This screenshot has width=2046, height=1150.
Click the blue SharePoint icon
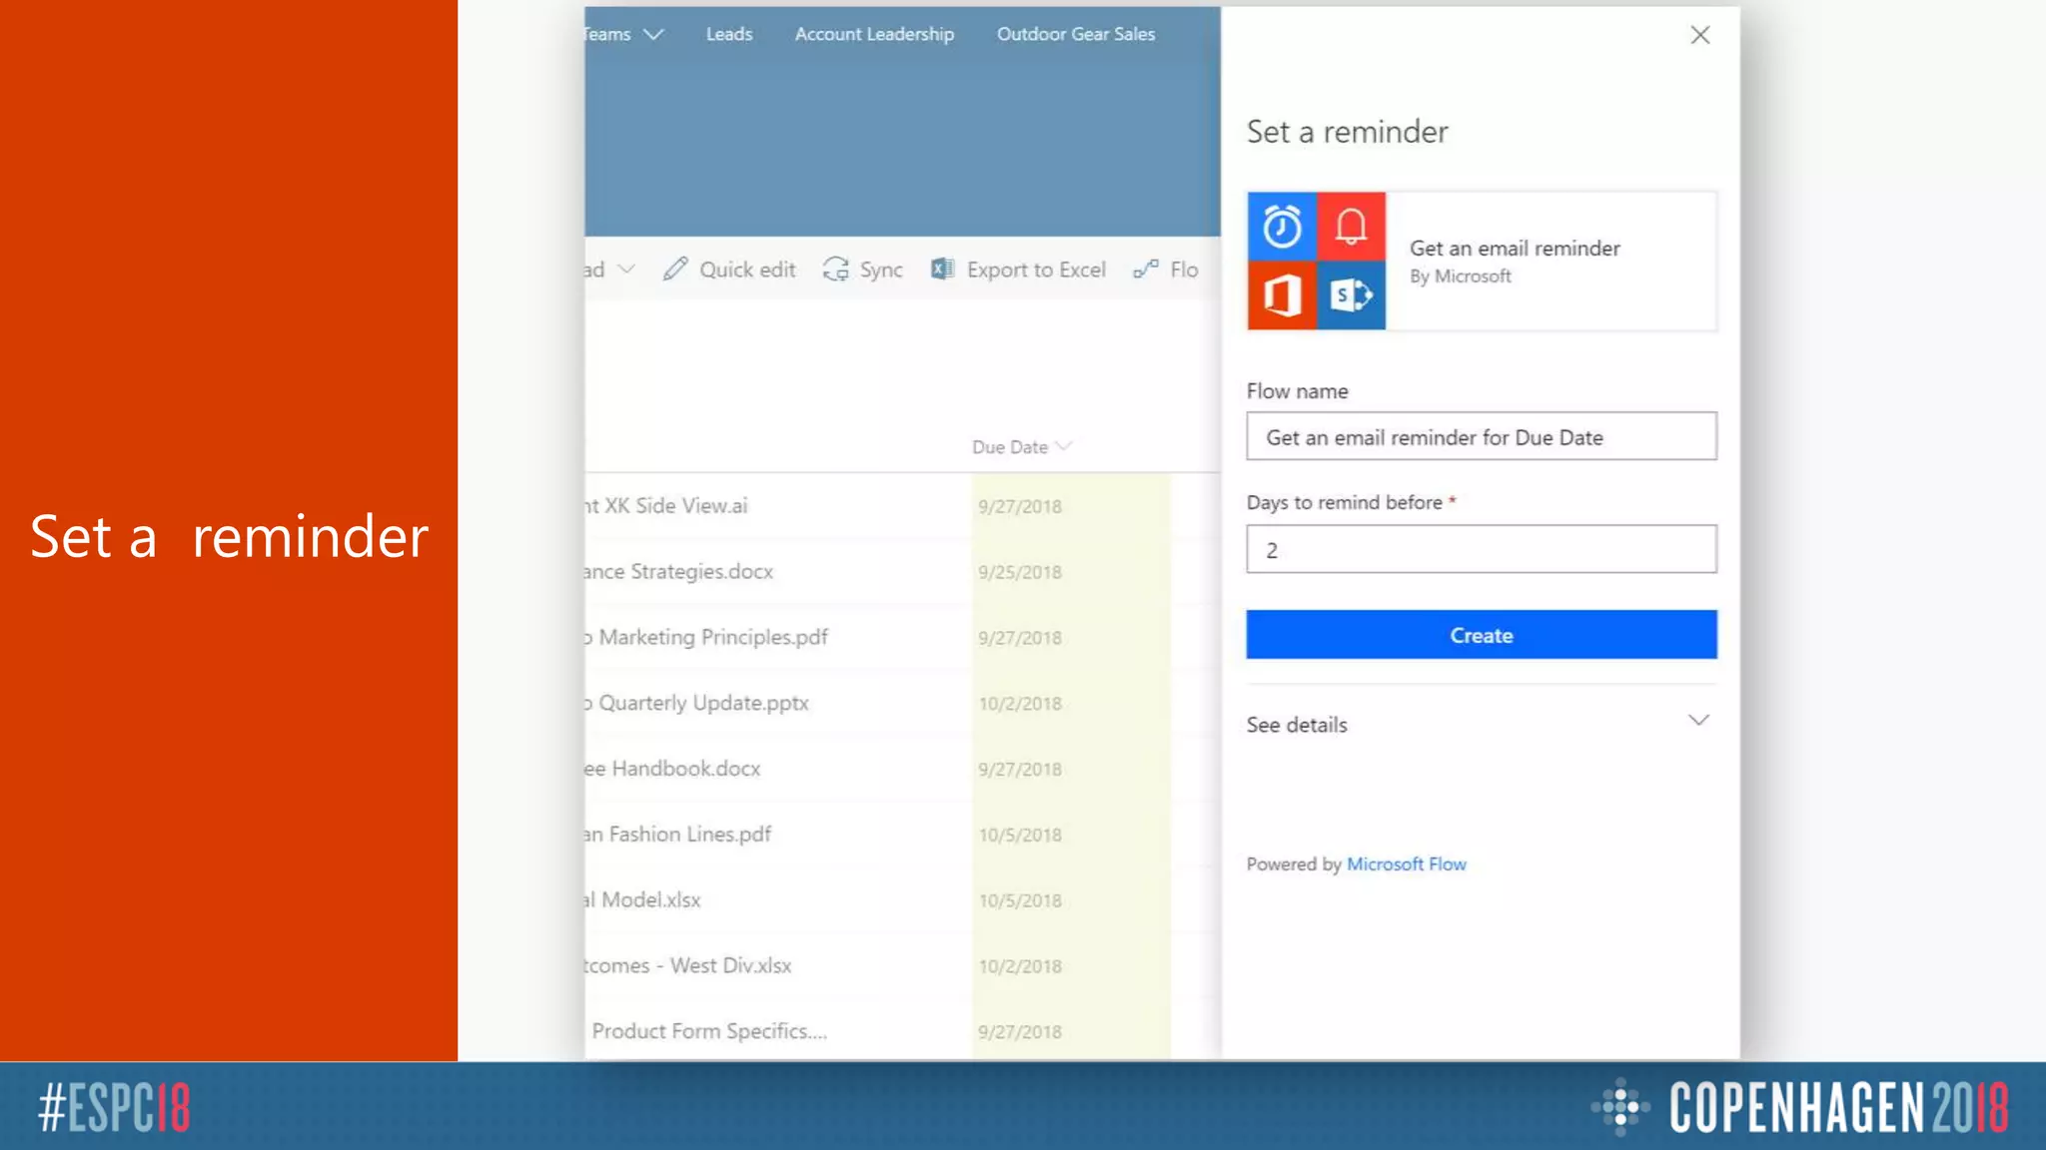coord(1351,295)
